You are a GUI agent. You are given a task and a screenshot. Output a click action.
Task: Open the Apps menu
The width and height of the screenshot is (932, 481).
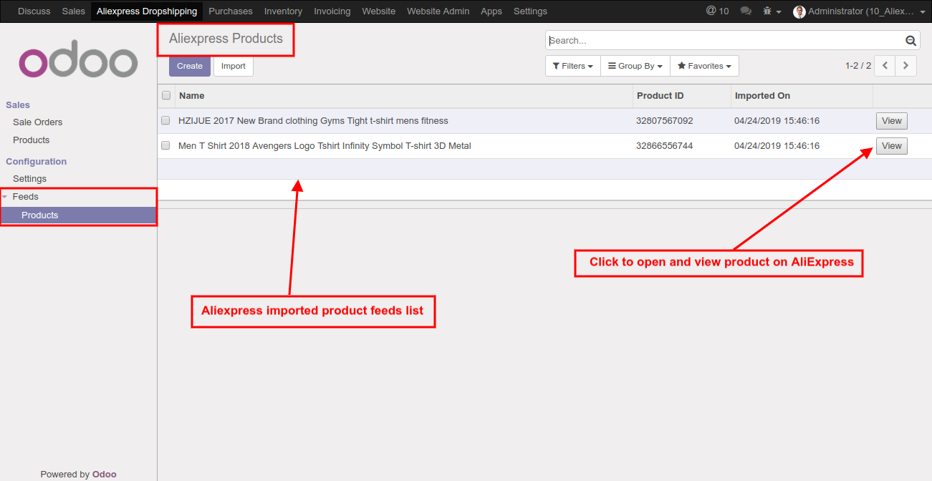pos(491,11)
